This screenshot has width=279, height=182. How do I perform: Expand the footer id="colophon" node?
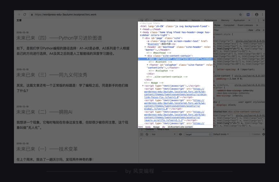[147, 65]
